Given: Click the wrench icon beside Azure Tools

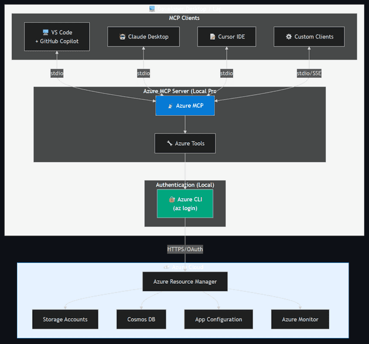Looking at the screenshot, I should (169, 143).
